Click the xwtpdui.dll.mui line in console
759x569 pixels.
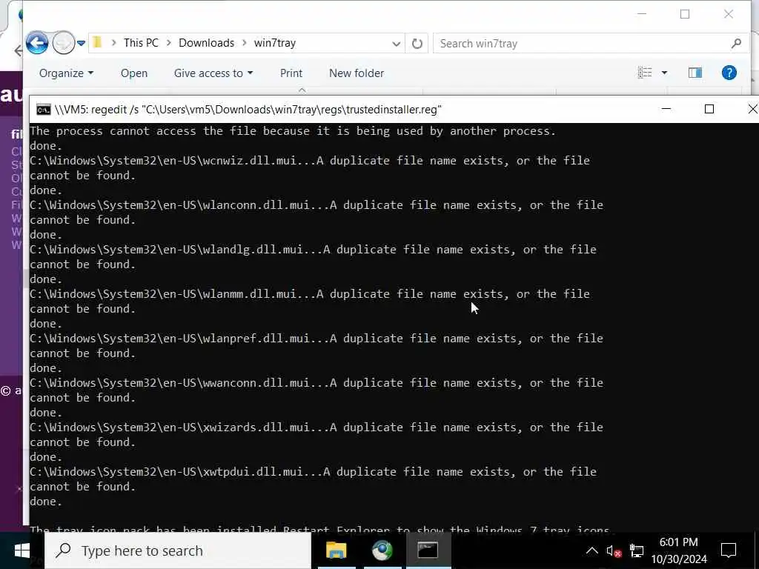[314, 472]
